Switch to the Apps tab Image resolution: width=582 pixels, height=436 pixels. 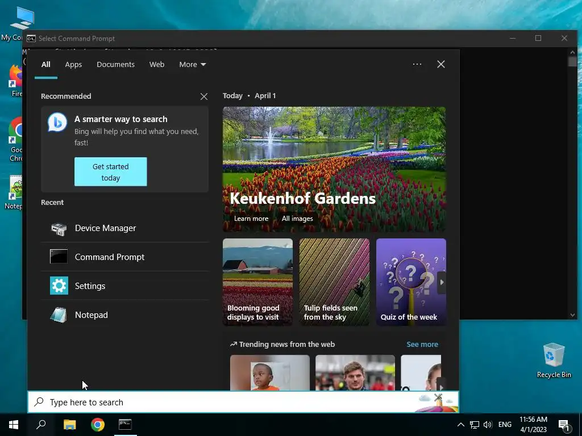[73, 65]
